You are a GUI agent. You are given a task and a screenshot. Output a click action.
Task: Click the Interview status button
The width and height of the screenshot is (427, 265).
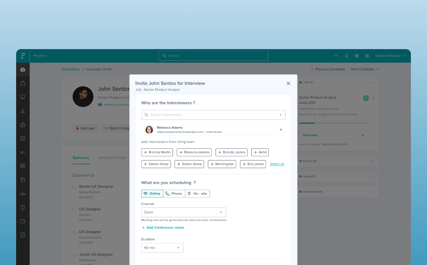pyautogui.click(x=328, y=135)
